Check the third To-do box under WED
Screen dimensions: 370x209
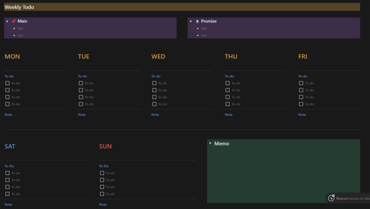click(x=154, y=97)
